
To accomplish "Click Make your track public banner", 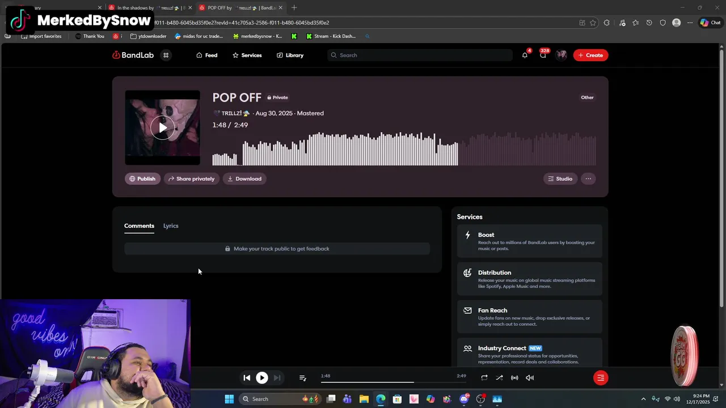I will pyautogui.click(x=277, y=249).
